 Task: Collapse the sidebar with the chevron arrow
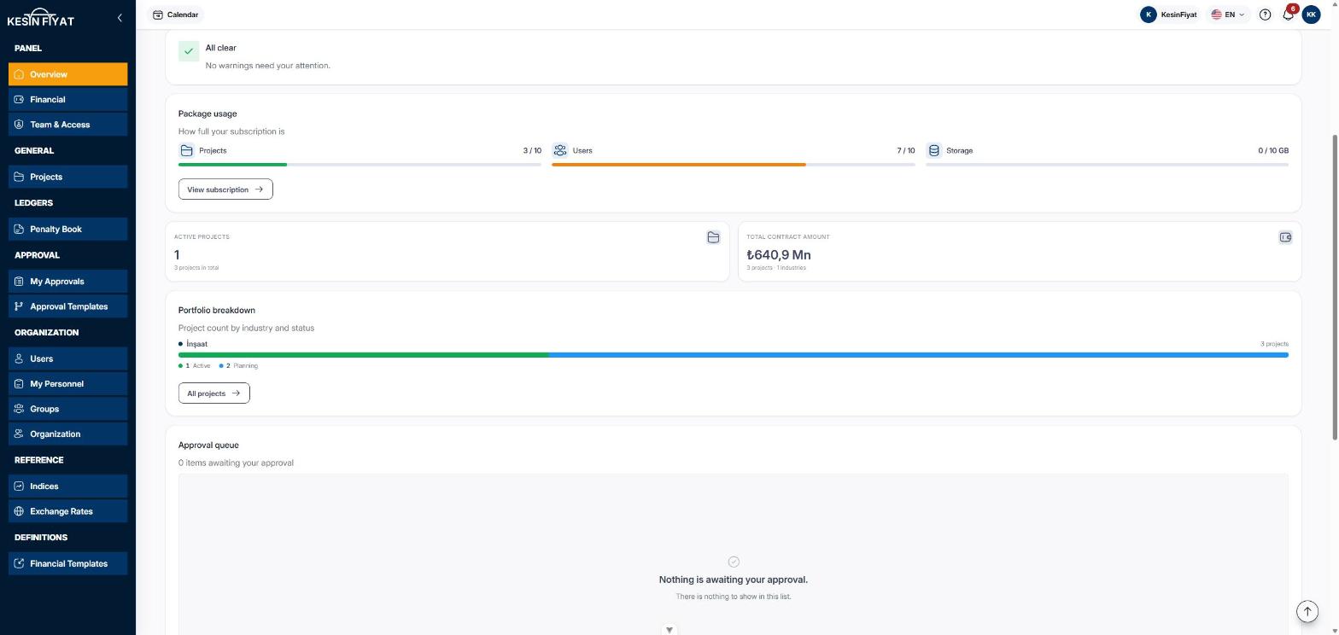click(120, 18)
